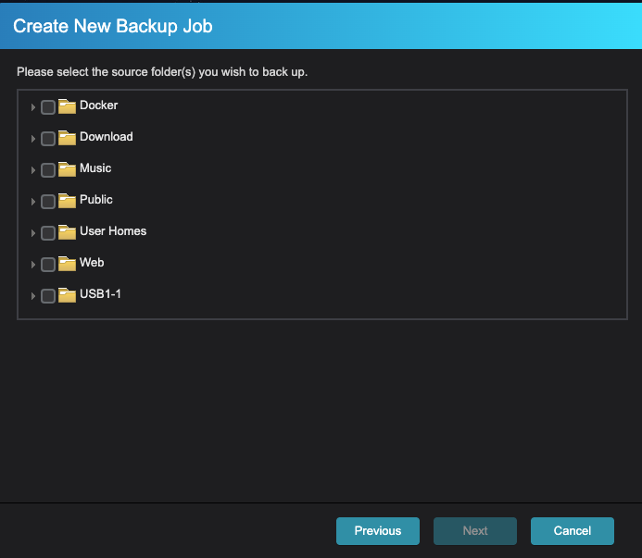
Task: Expand the Music folder arrow
Action: point(33,170)
